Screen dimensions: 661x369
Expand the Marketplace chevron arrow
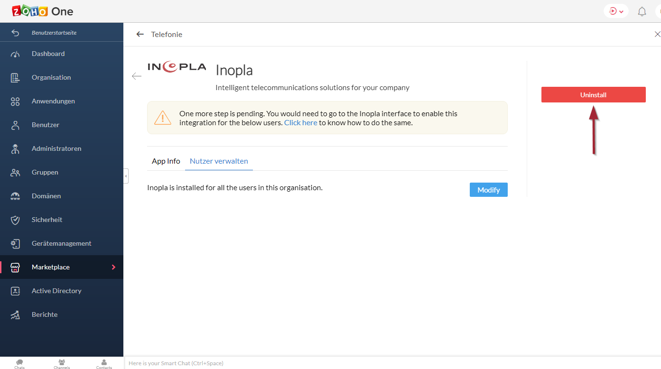click(113, 267)
